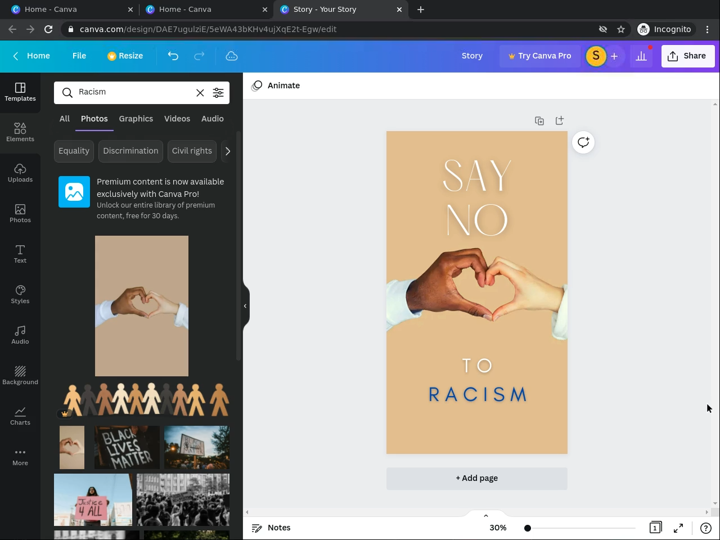Click Try Canva Pro button
This screenshot has height=540, width=720.
(540, 56)
